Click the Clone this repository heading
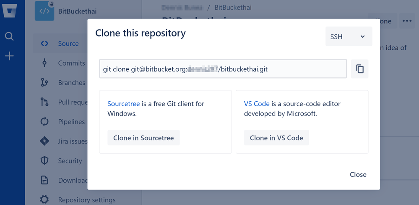 (x=140, y=33)
